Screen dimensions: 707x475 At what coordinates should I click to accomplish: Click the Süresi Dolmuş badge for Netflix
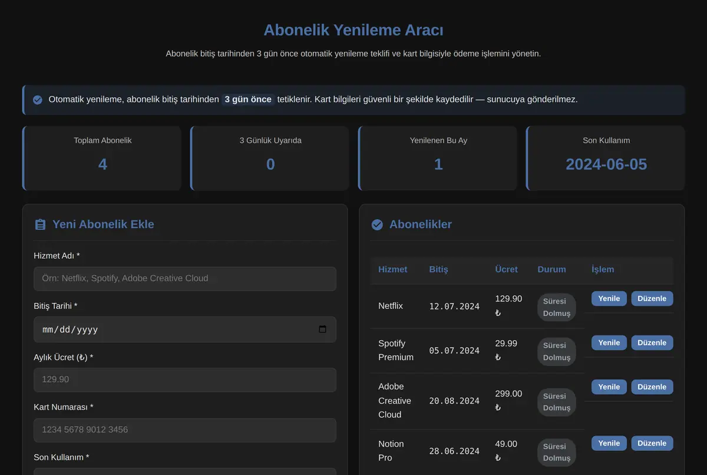pos(557,307)
